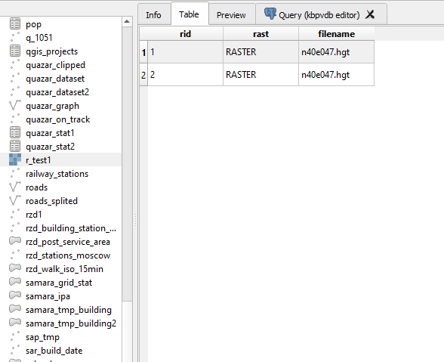Select the railway_stations layer

(x=57, y=174)
